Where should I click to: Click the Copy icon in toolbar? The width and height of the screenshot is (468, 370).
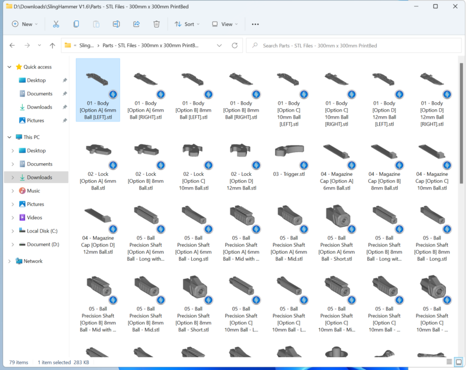76,24
